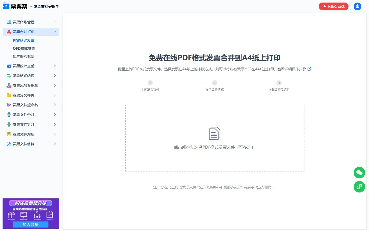Click the 发票台账管理 ledger icon

[9, 22]
